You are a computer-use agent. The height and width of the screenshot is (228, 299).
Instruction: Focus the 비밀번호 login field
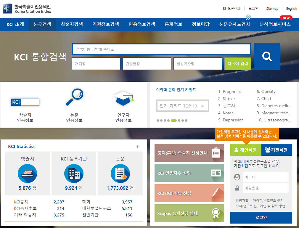tap(266, 188)
